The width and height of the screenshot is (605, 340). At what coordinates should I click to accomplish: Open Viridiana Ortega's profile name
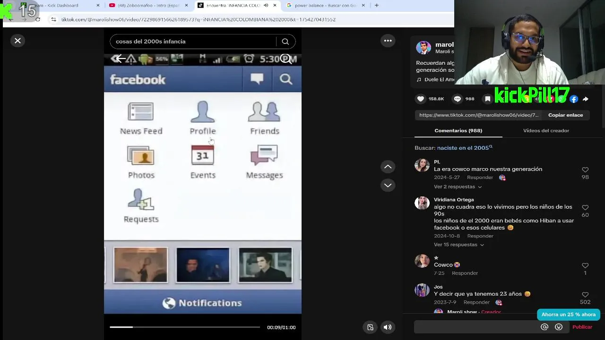coord(454,200)
